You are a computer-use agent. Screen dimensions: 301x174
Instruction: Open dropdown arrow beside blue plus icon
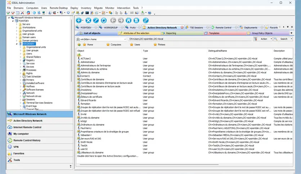[x=83, y=20]
